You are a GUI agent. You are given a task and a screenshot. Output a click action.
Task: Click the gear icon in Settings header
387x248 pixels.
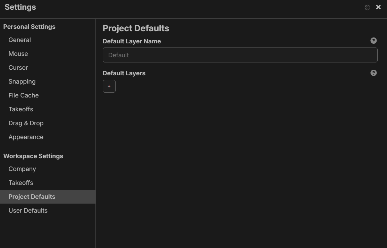tap(367, 7)
